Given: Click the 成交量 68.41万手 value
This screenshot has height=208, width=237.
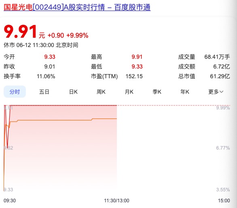Looking at the screenshot, I should (217, 57).
